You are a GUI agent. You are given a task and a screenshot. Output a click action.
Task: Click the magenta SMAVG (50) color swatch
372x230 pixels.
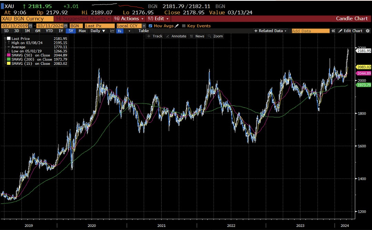9,55
